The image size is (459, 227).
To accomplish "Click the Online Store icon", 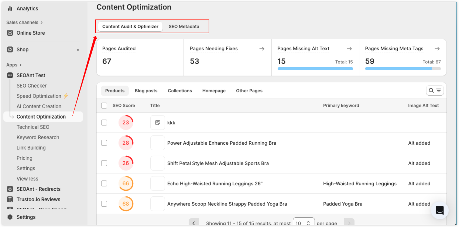I will tap(10, 33).
